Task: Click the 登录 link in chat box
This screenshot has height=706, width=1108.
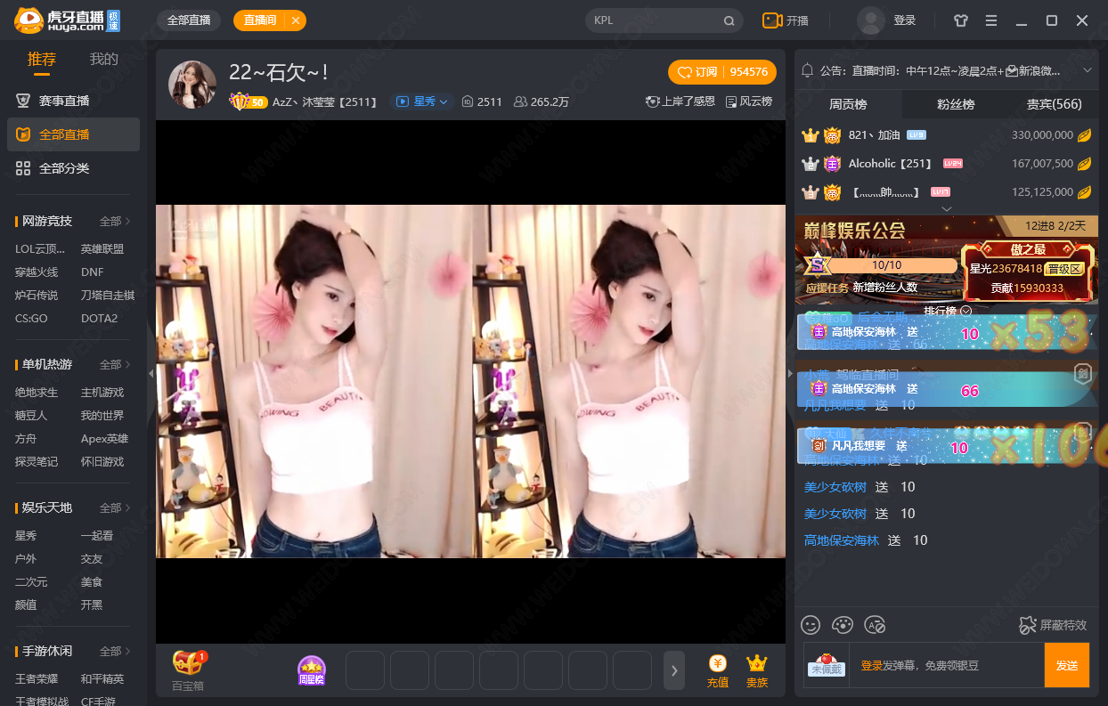Action: tap(871, 665)
